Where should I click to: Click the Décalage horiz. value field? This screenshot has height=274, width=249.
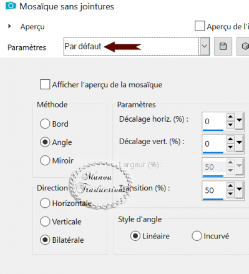[x=214, y=121]
